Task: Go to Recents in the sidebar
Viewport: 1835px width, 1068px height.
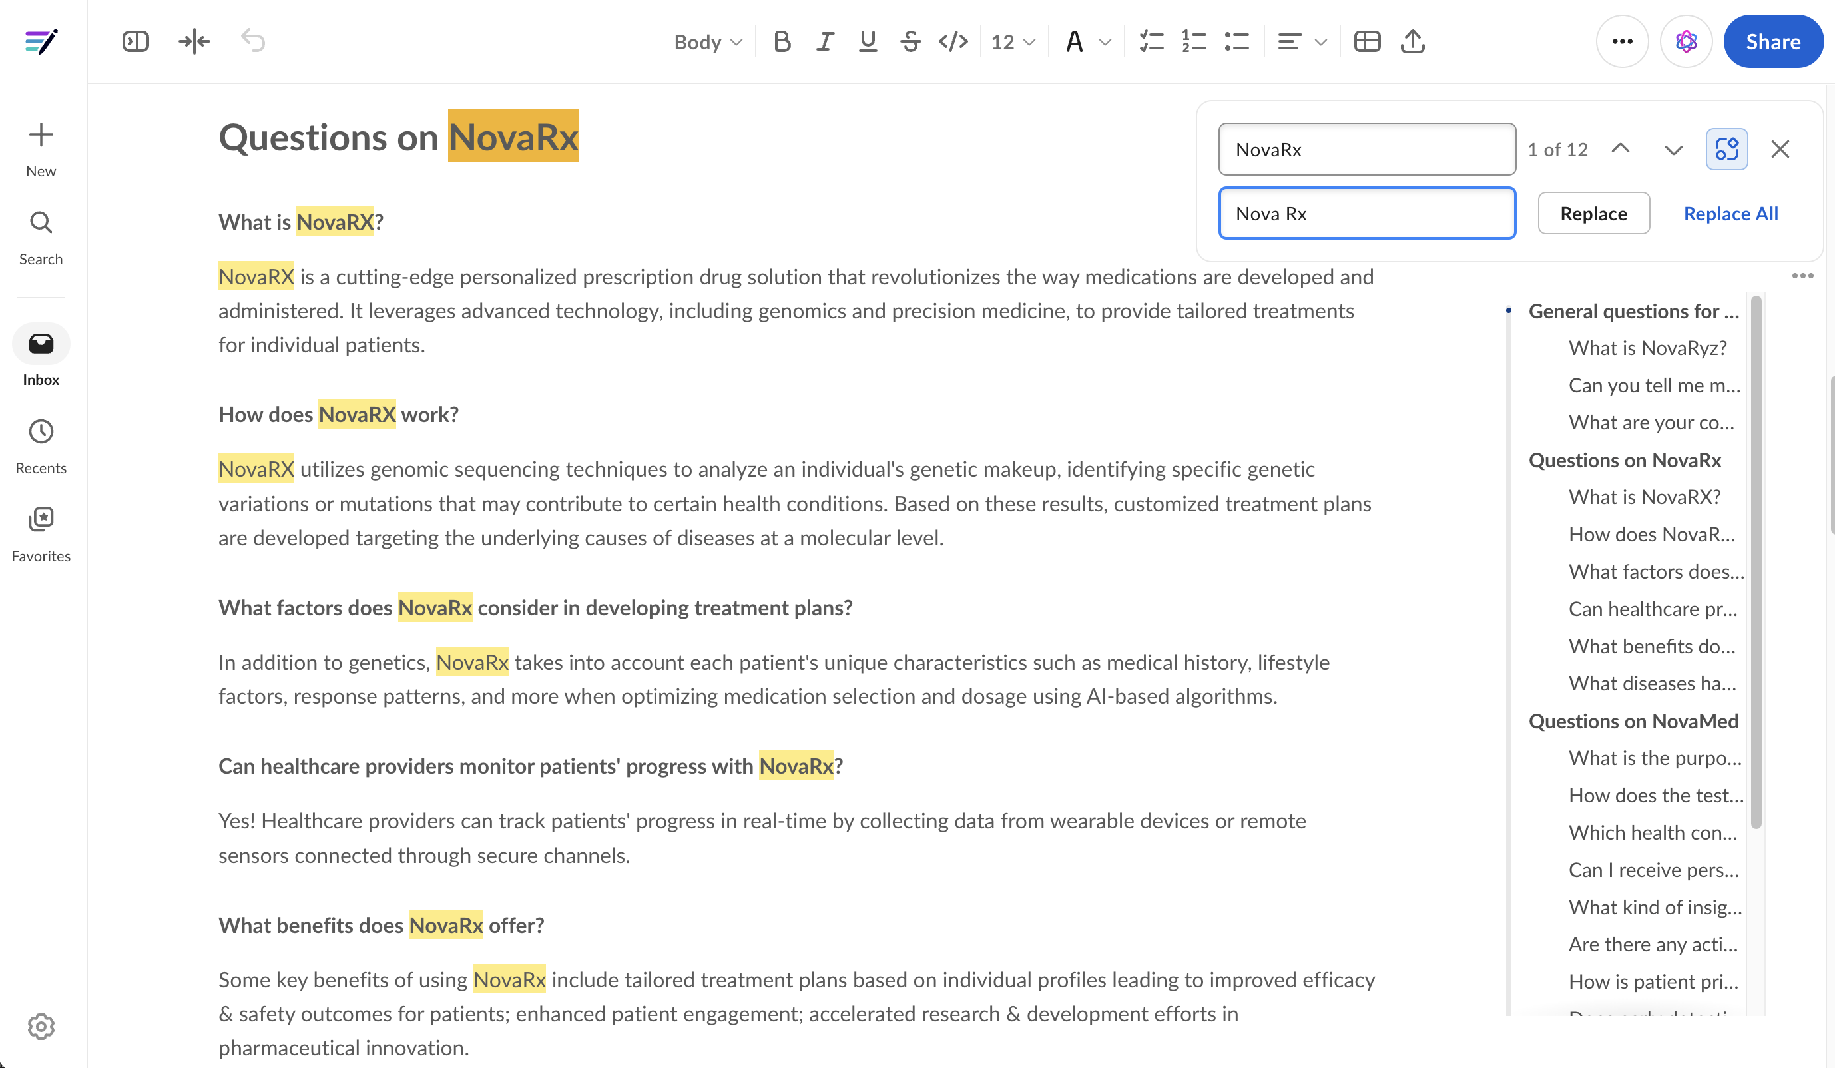Action: pyautogui.click(x=41, y=443)
